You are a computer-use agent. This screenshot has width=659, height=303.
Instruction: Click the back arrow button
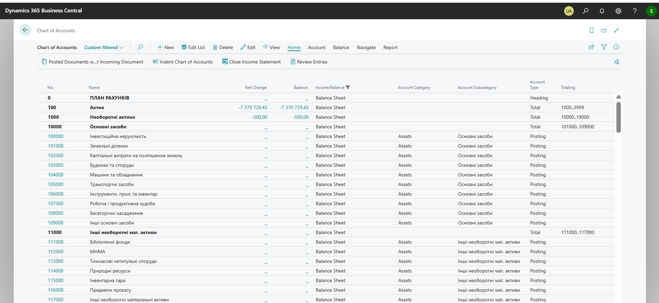tap(25, 30)
